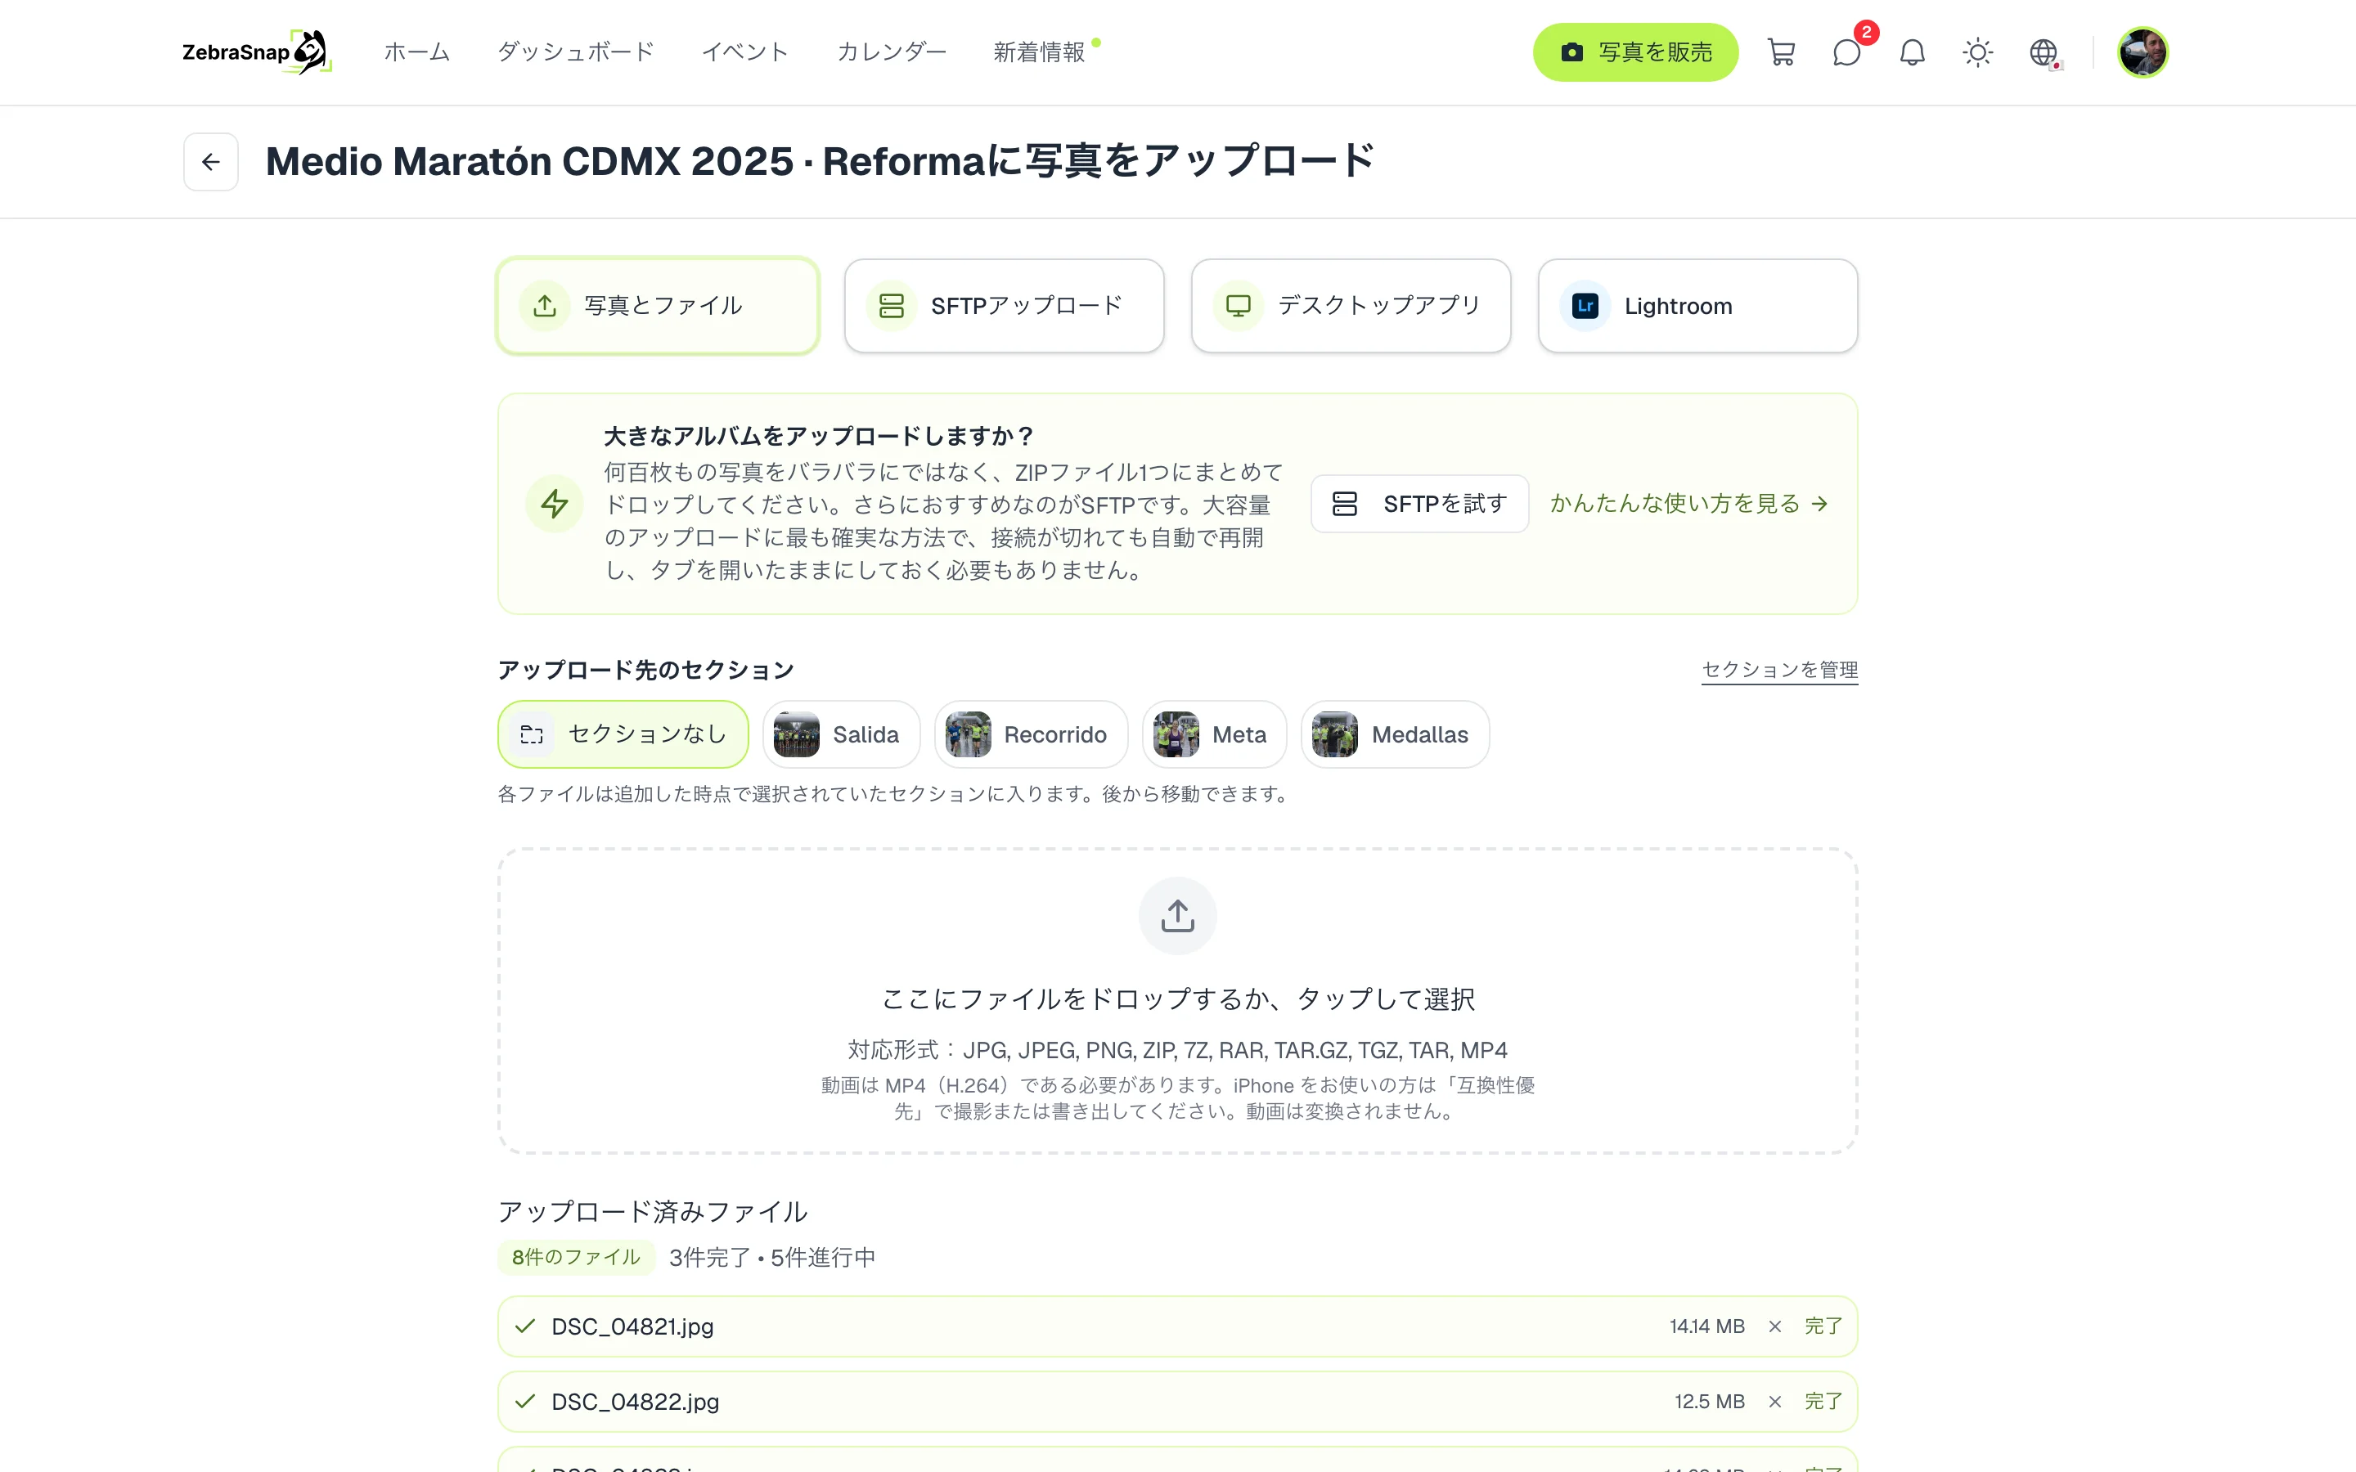The width and height of the screenshot is (2356, 1472).
Task: Switch to the Lightroom tab
Action: (x=1697, y=306)
